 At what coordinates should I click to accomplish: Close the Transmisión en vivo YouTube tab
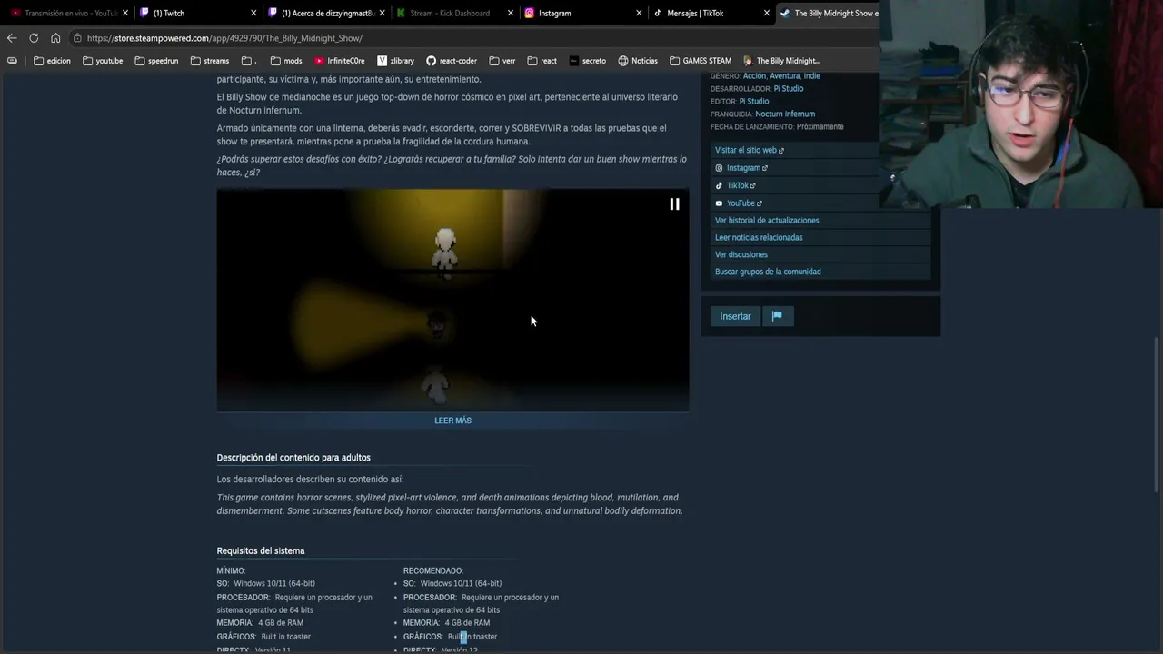coord(125,13)
